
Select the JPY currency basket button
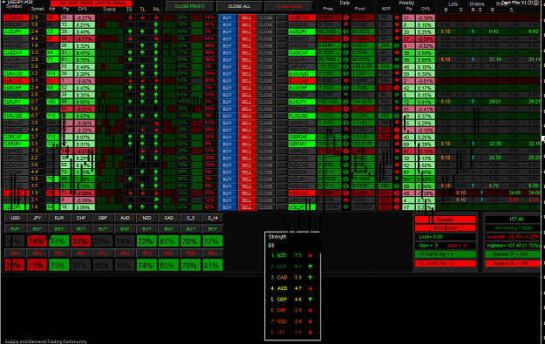[x=37, y=218]
